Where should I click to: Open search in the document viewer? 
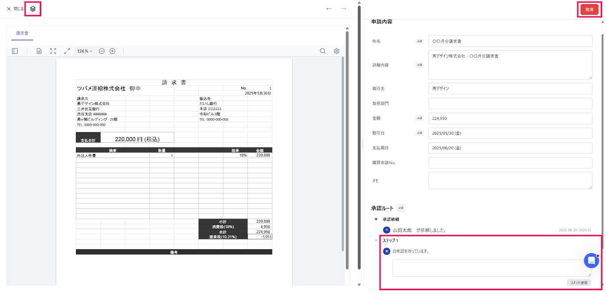(x=323, y=51)
